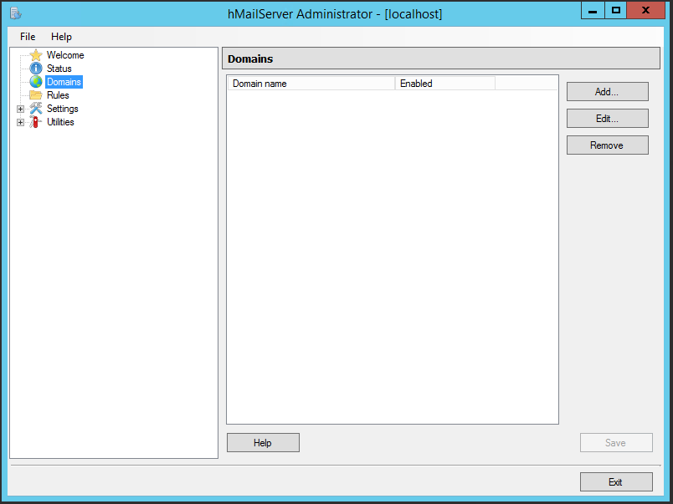Click the Remove button
The image size is (673, 504).
click(608, 145)
